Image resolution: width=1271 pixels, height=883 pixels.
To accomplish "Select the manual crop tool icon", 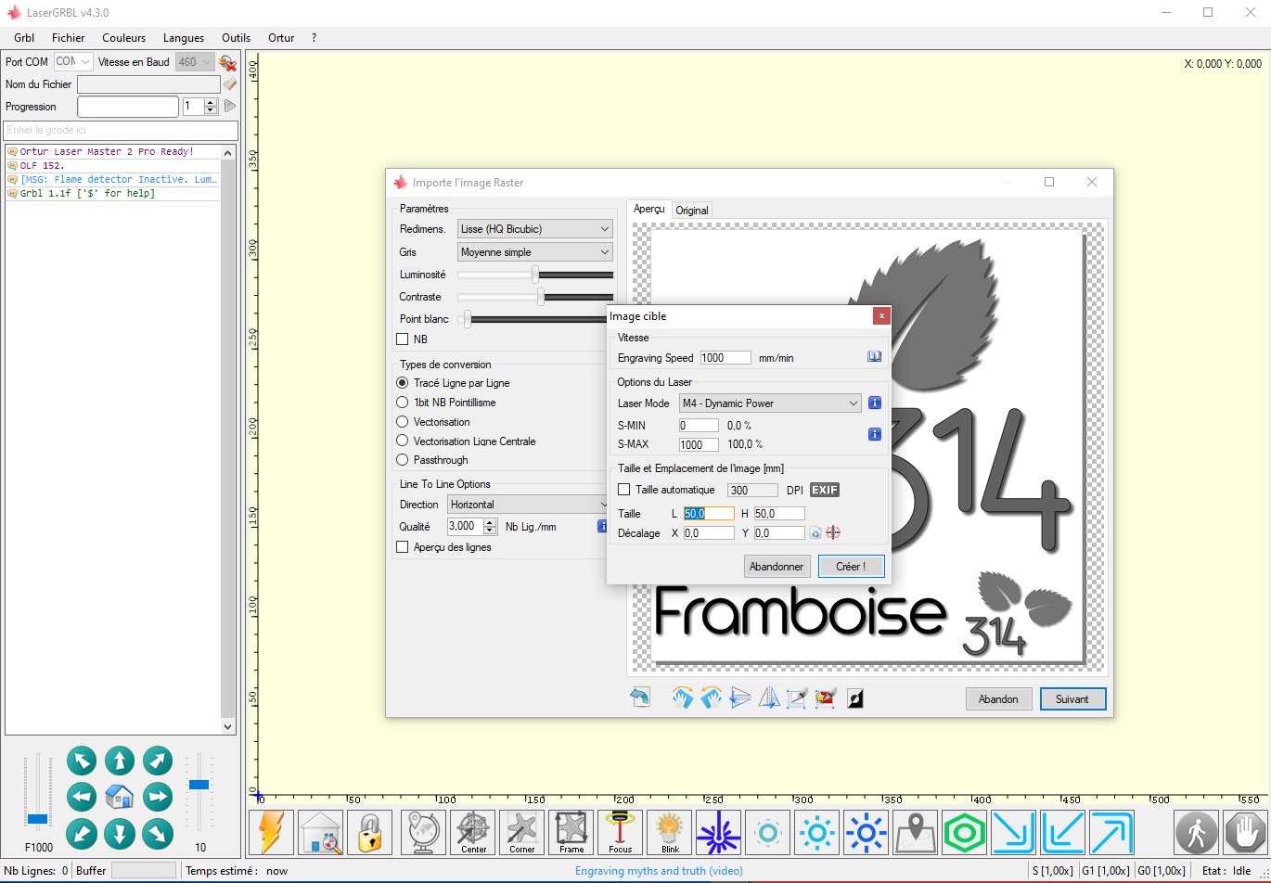I will click(797, 697).
